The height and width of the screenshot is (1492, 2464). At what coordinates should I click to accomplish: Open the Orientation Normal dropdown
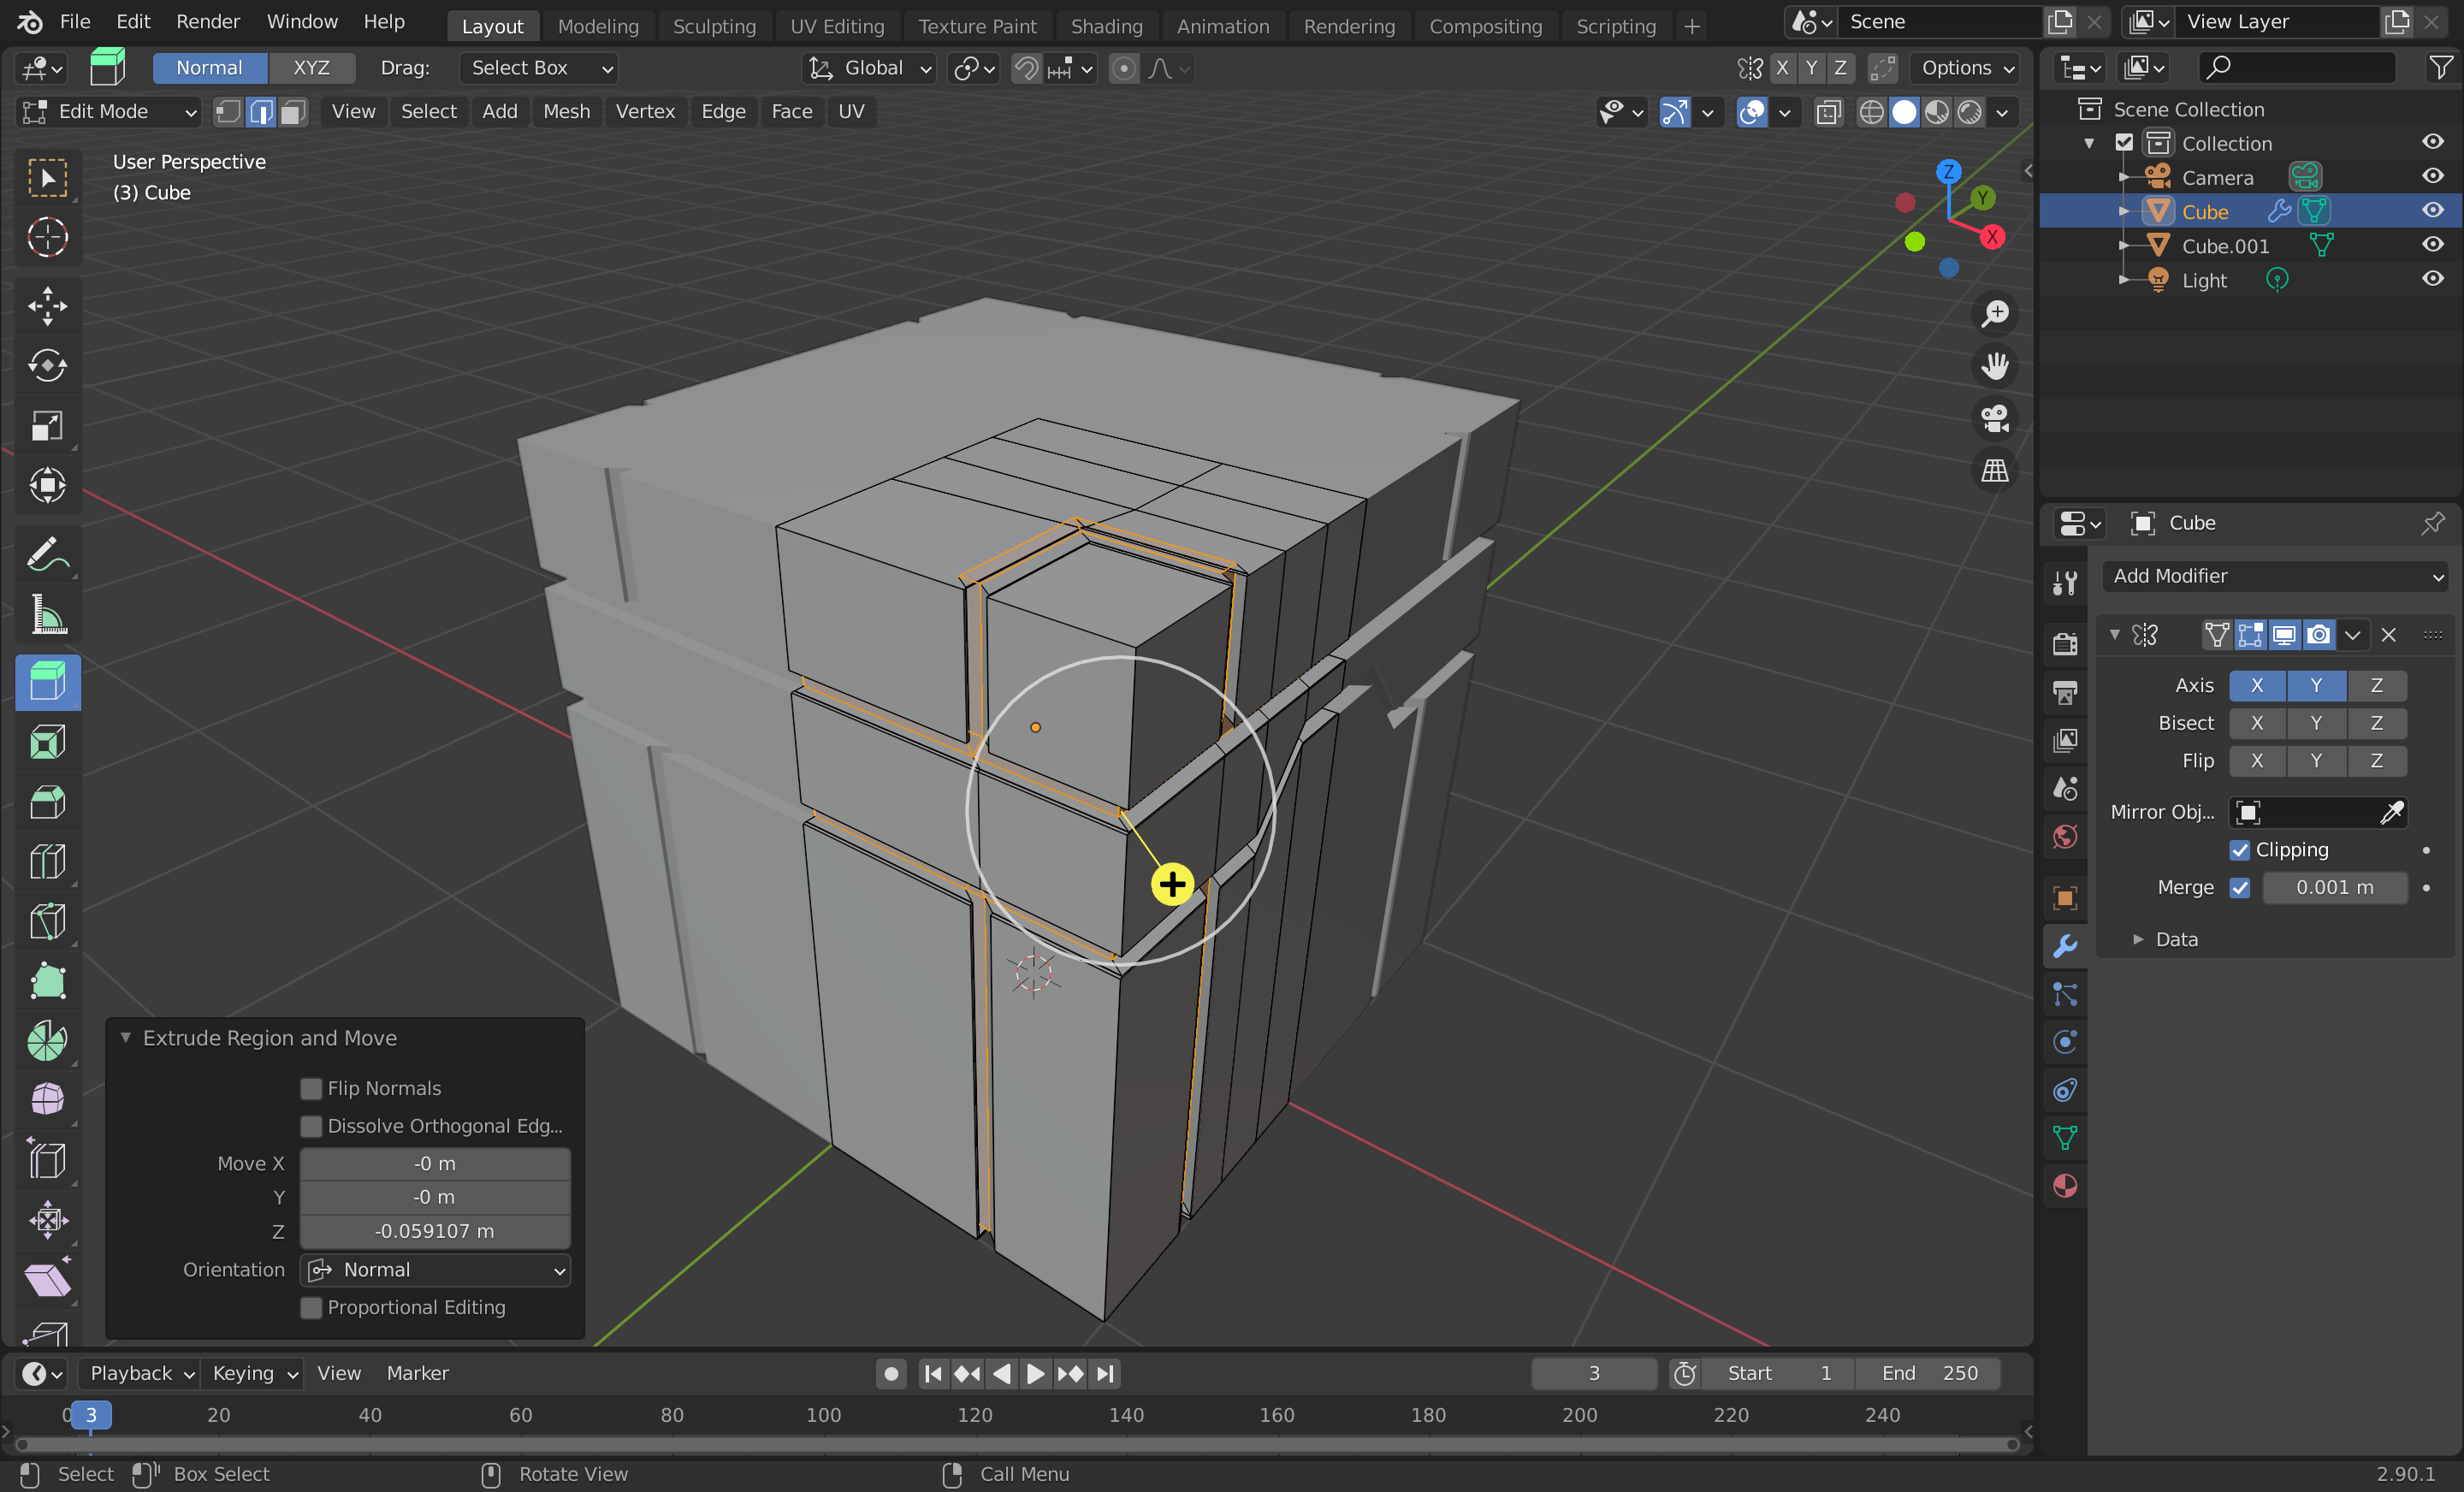pos(435,1270)
